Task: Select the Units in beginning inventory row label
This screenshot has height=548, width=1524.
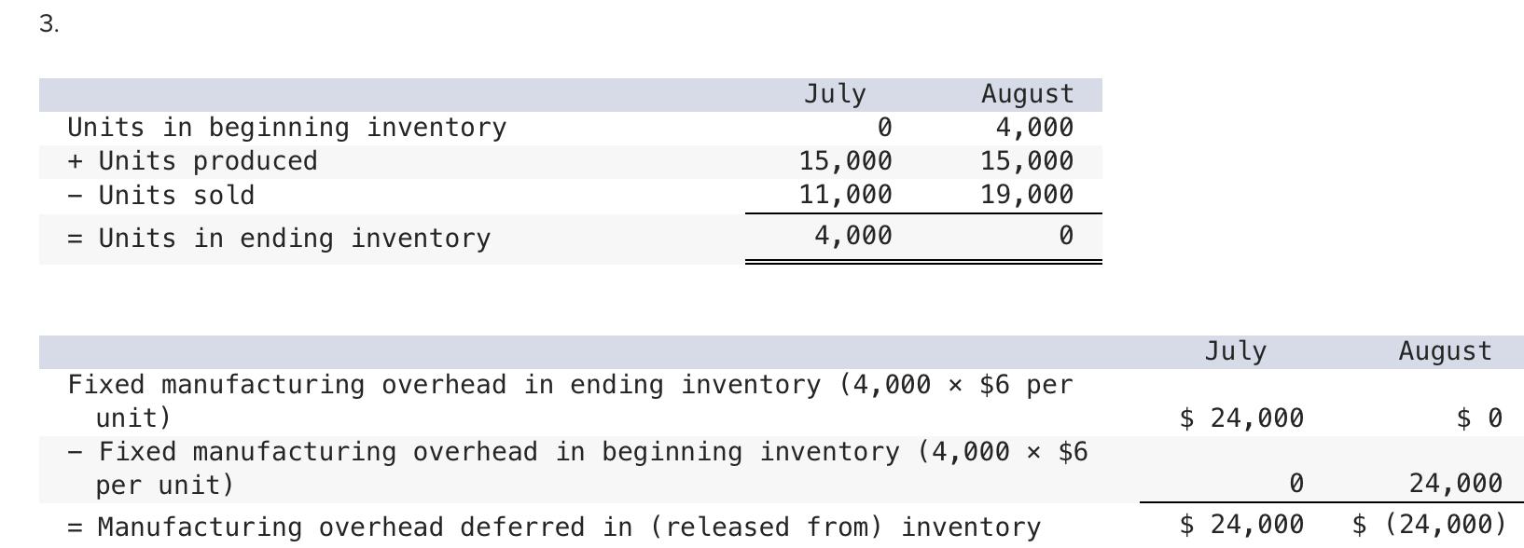Action: pos(287,128)
